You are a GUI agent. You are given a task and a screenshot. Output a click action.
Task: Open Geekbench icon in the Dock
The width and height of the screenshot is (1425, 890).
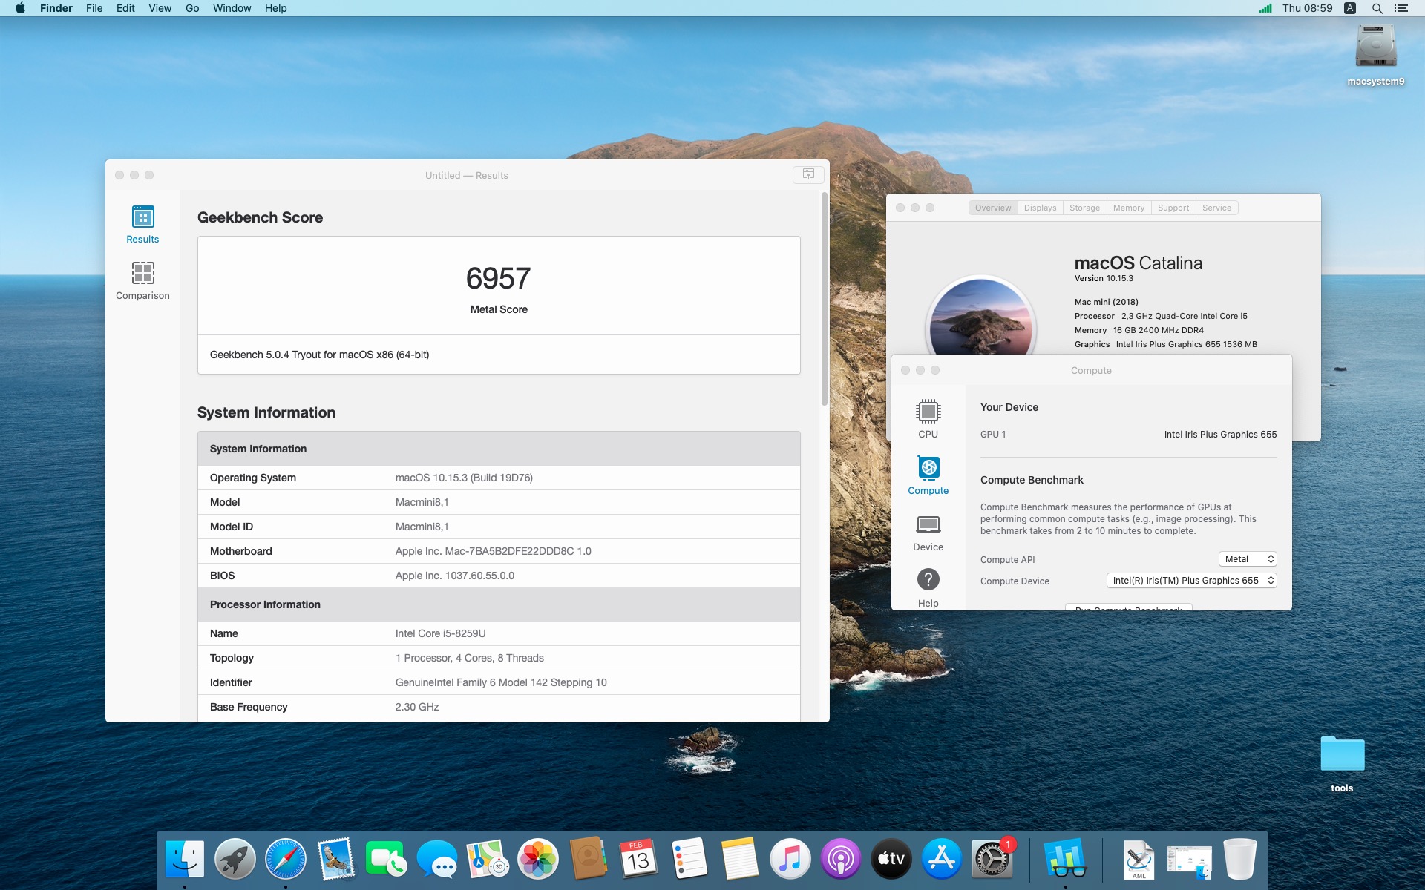(1065, 858)
